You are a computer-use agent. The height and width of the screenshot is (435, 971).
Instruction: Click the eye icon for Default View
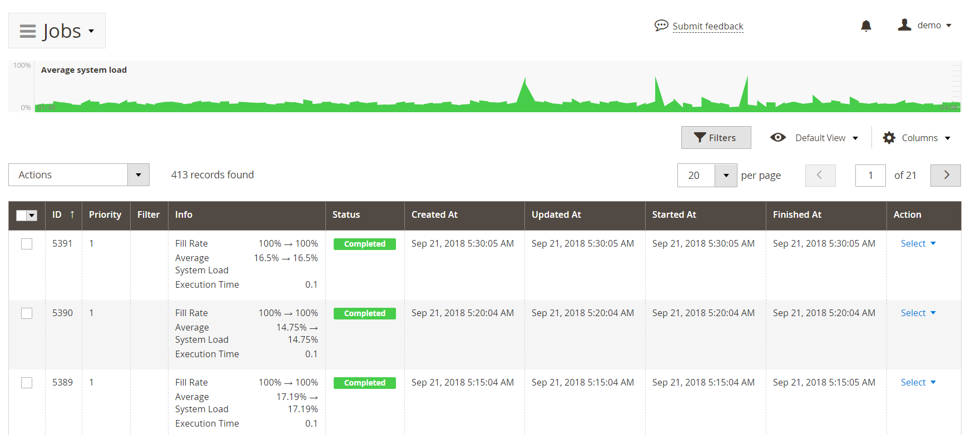tap(777, 138)
